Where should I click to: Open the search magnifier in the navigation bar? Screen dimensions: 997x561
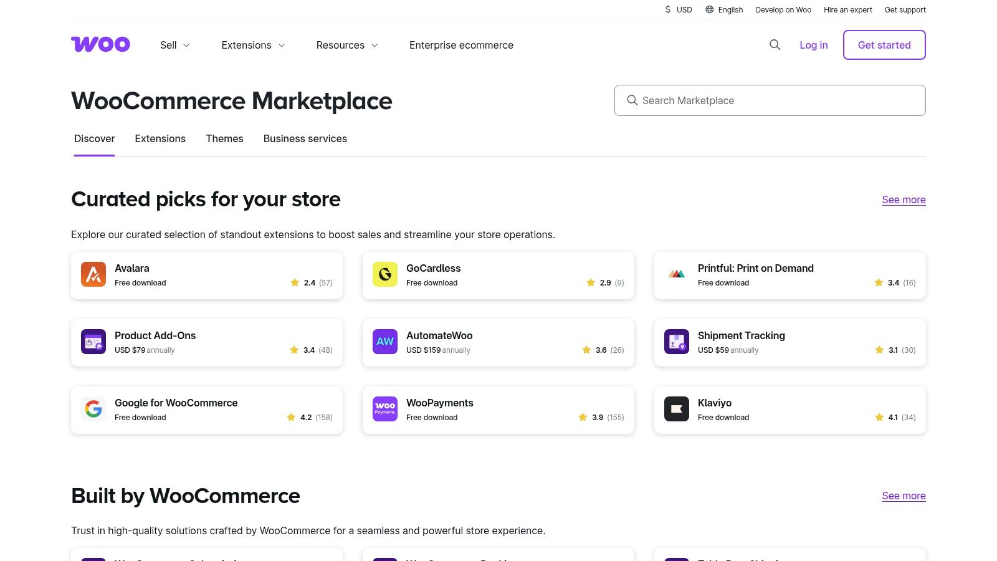tap(775, 45)
